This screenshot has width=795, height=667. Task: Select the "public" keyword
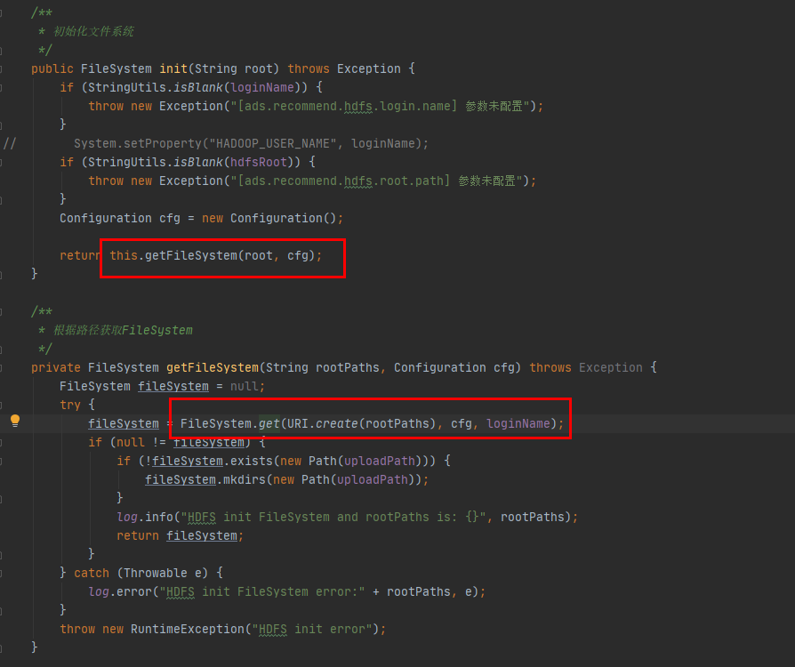[52, 69]
